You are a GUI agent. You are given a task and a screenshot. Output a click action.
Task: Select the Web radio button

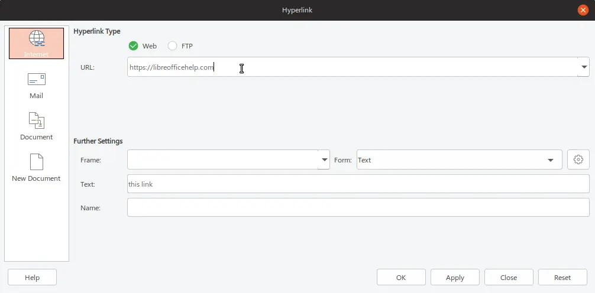tap(134, 46)
